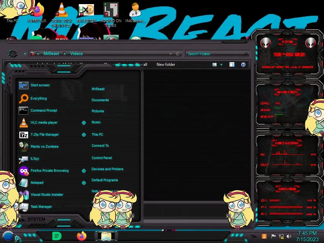
Task: Refresh the Videos folder in Explorer
Action: (x=178, y=54)
